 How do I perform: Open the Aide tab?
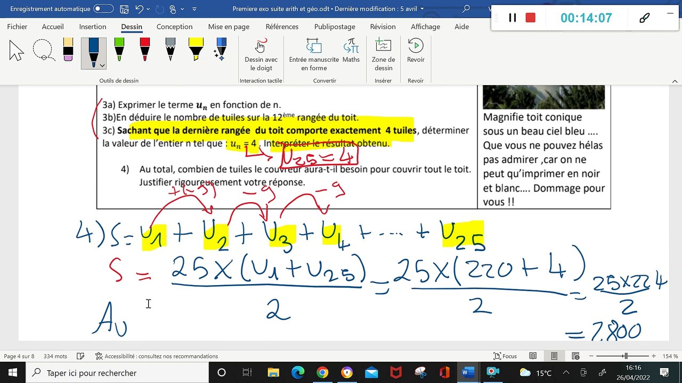462,27
